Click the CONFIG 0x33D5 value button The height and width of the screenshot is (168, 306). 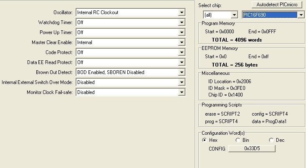click(252, 149)
